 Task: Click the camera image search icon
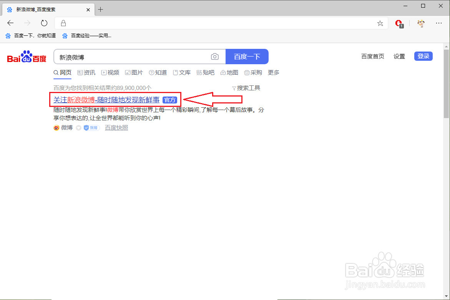pyautogui.click(x=215, y=57)
